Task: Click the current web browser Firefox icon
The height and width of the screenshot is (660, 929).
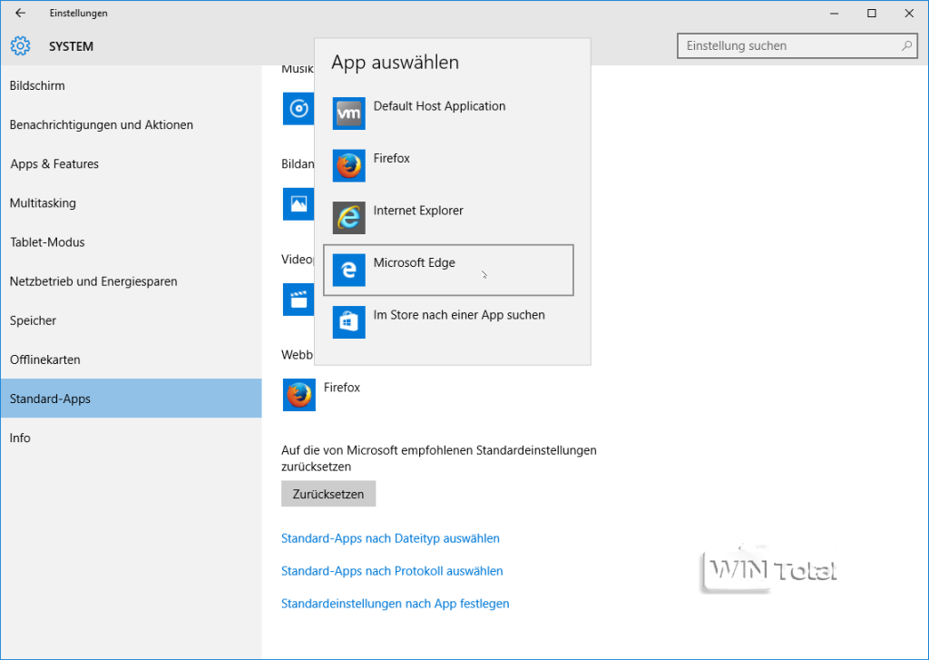Action: coord(298,395)
